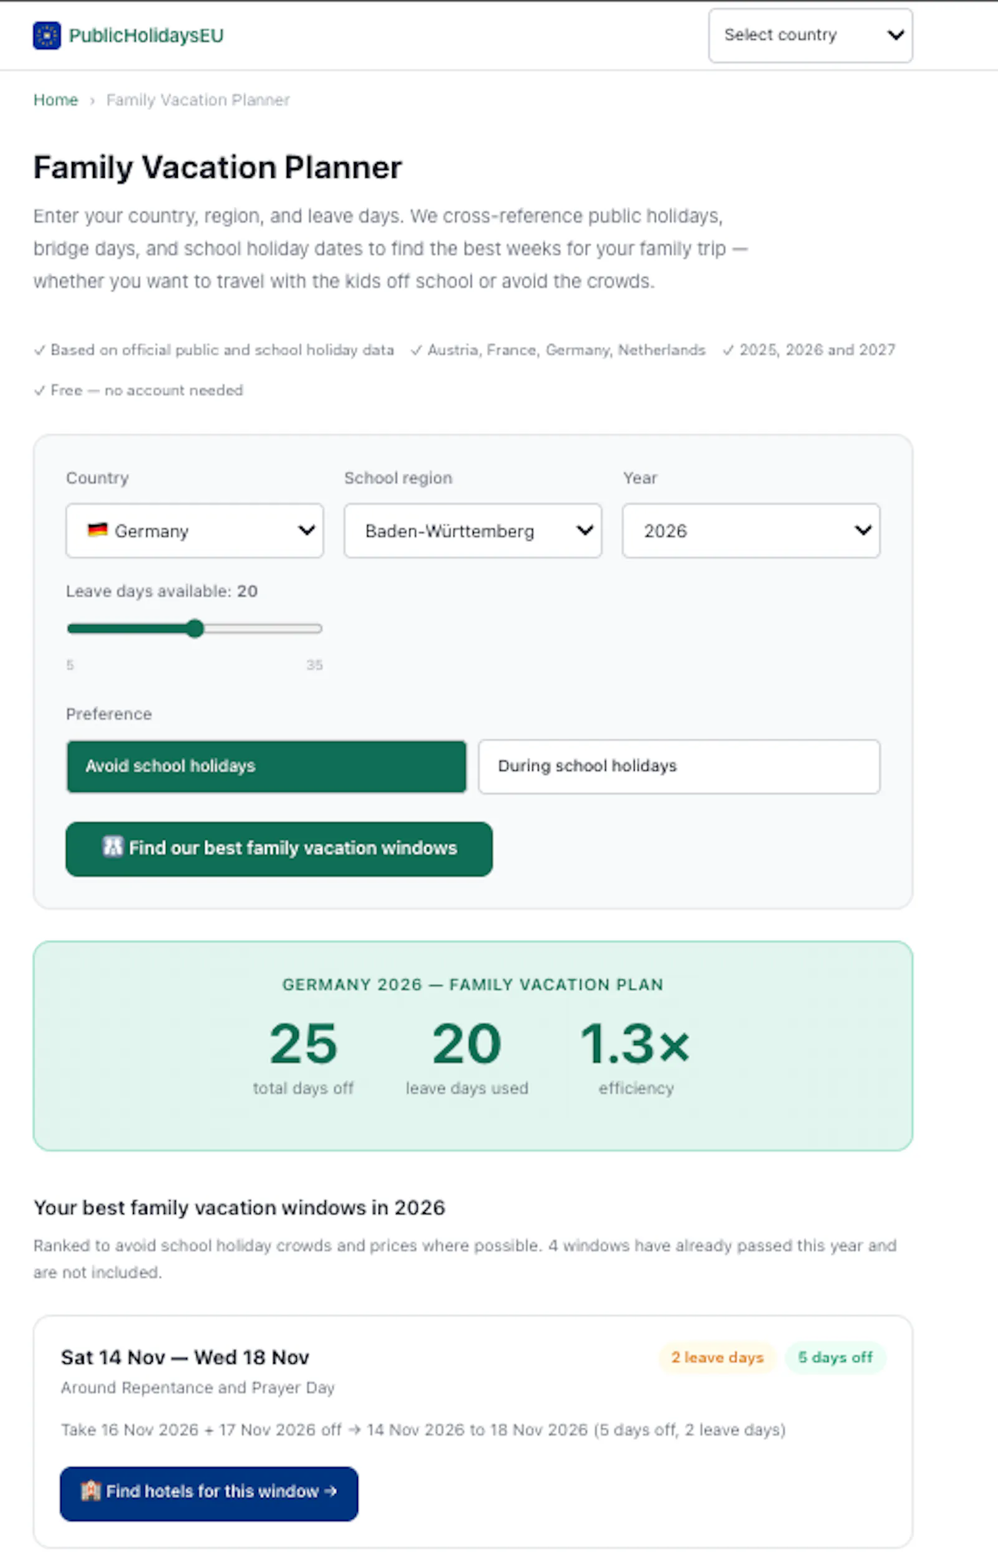Click the 25 total days off figure
The width and height of the screenshot is (998, 1568).
point(303,1044)
